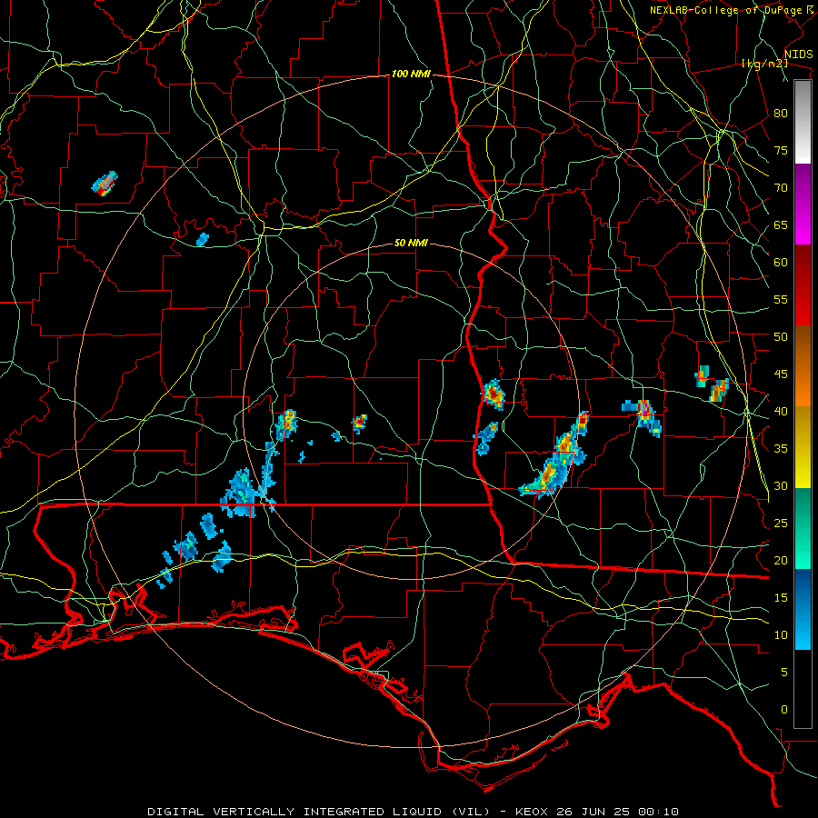Select the magenta-purple segment of the color scale
Screen dimensions: 818x818
pos(803,204)
